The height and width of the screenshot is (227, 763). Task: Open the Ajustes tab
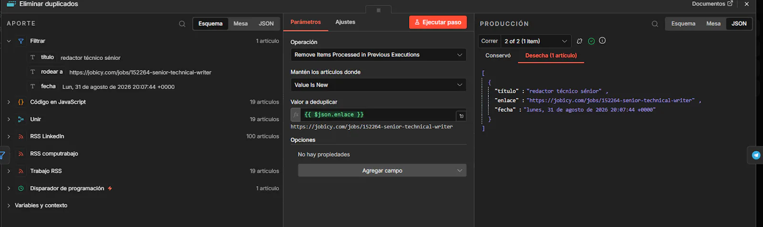pos(345,22)
